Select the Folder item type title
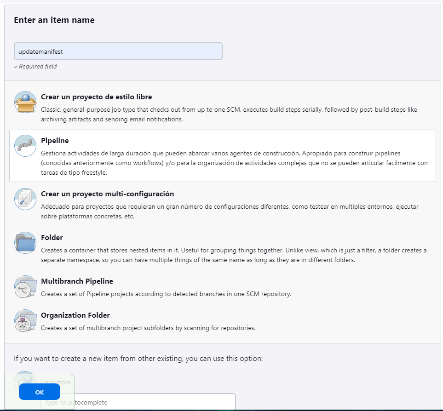The image size is (443, 411). click(x=52, y=237)
